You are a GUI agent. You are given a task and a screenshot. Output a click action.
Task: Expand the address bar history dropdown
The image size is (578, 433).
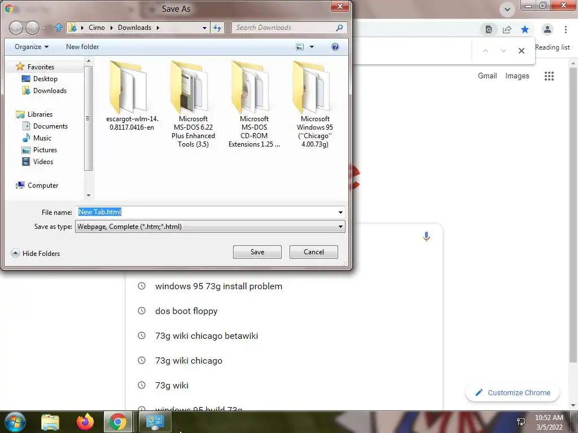(x=204, y=28)
